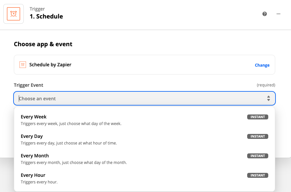Pick the Every Hour trigger event
Image resolution: width=291 pixels, height=192 pixels.
point(33,175)
